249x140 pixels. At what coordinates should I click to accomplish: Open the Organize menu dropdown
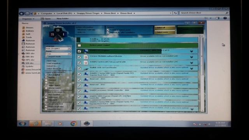pyautogui.click(x=28, y=19)
